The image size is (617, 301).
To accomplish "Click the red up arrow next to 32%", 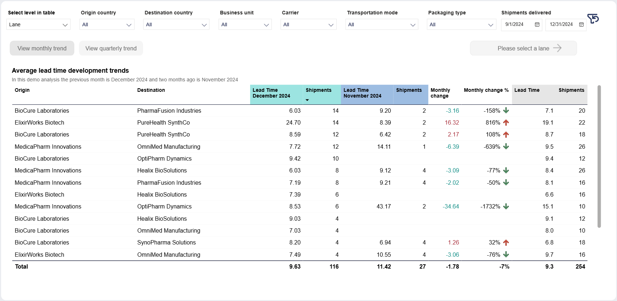I will point(506,242).
